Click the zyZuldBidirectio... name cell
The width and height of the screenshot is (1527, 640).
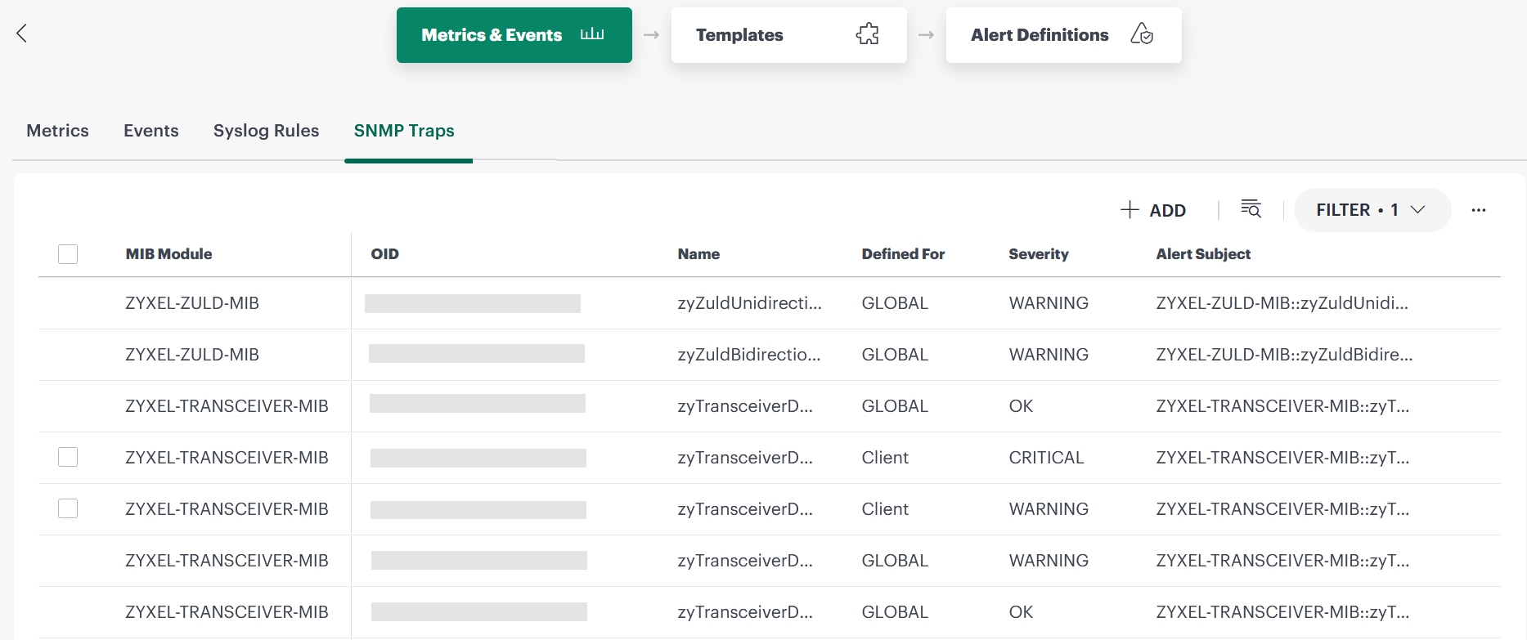point(749,355)
